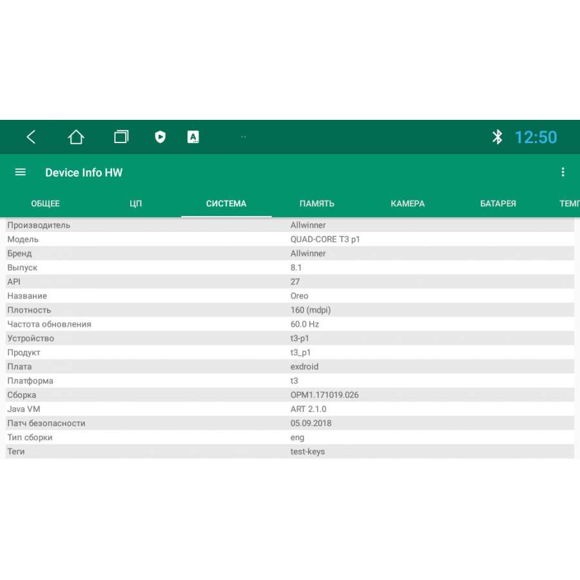Select the Теги row label
The height and width of the screenshot is (580, 580).
coord(15,452)
